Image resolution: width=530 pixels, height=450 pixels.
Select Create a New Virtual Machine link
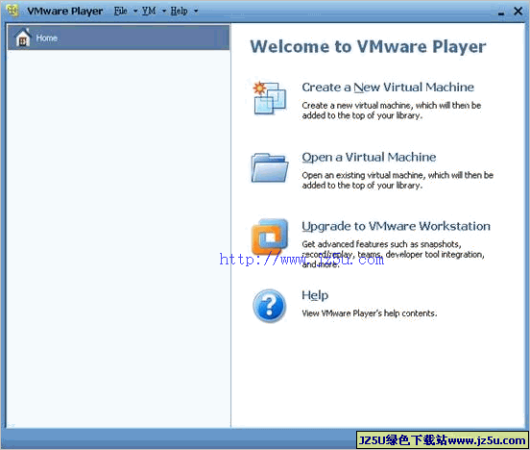(388, 87)
